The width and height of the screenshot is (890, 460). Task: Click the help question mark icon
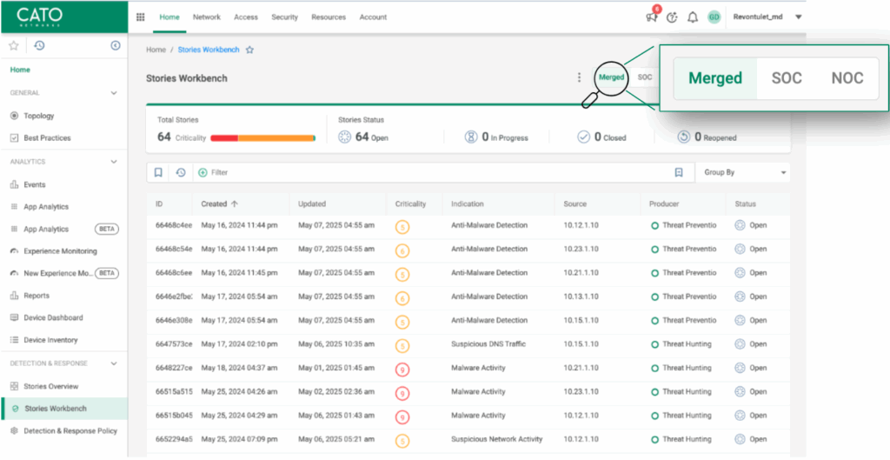pyautogui.click(x=672, y=17)
